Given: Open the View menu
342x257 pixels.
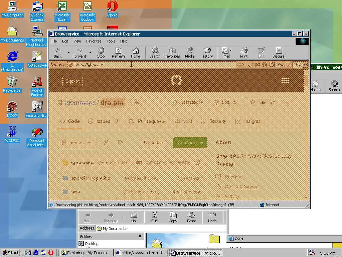Looking at the screenshot, I should (x=77, y=41).
